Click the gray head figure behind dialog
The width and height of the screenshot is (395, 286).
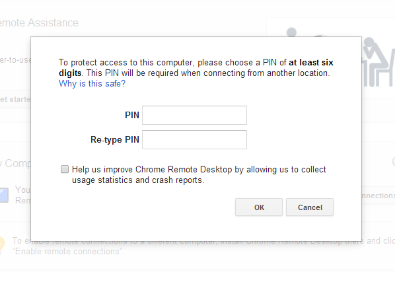pyautogui.click(x=291, y=32)
